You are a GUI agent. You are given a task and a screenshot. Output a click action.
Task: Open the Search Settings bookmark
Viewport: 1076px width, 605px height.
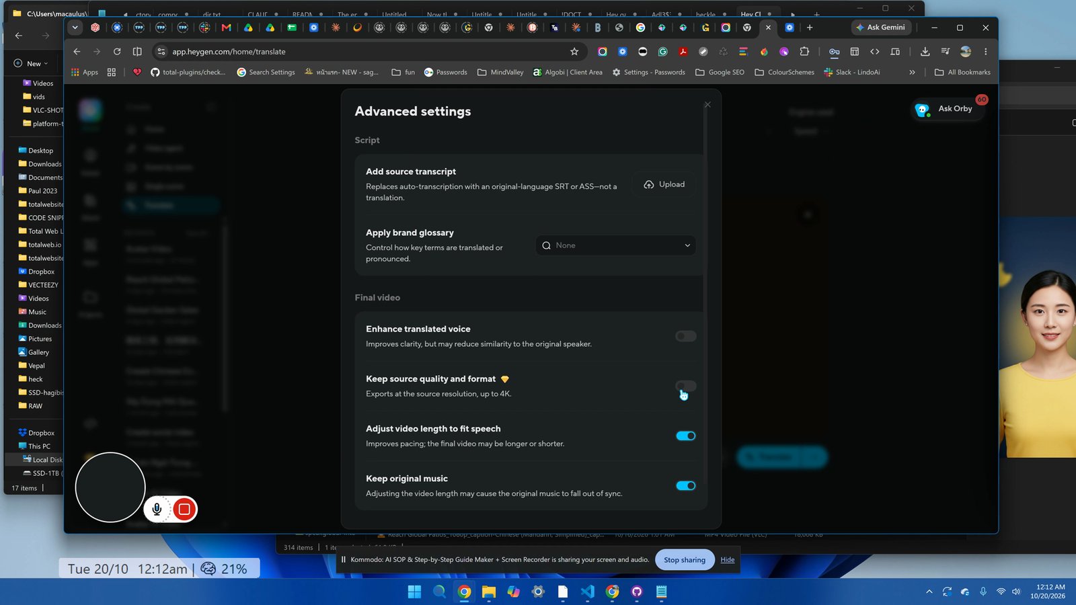click(266, 72)
